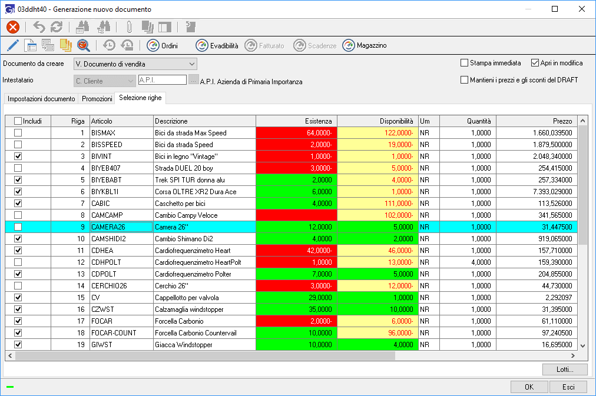Select the 'Forcella Carbonio Countervail' description cell
The width and height of the screenshot is (596, 396).
coord(204,333)
